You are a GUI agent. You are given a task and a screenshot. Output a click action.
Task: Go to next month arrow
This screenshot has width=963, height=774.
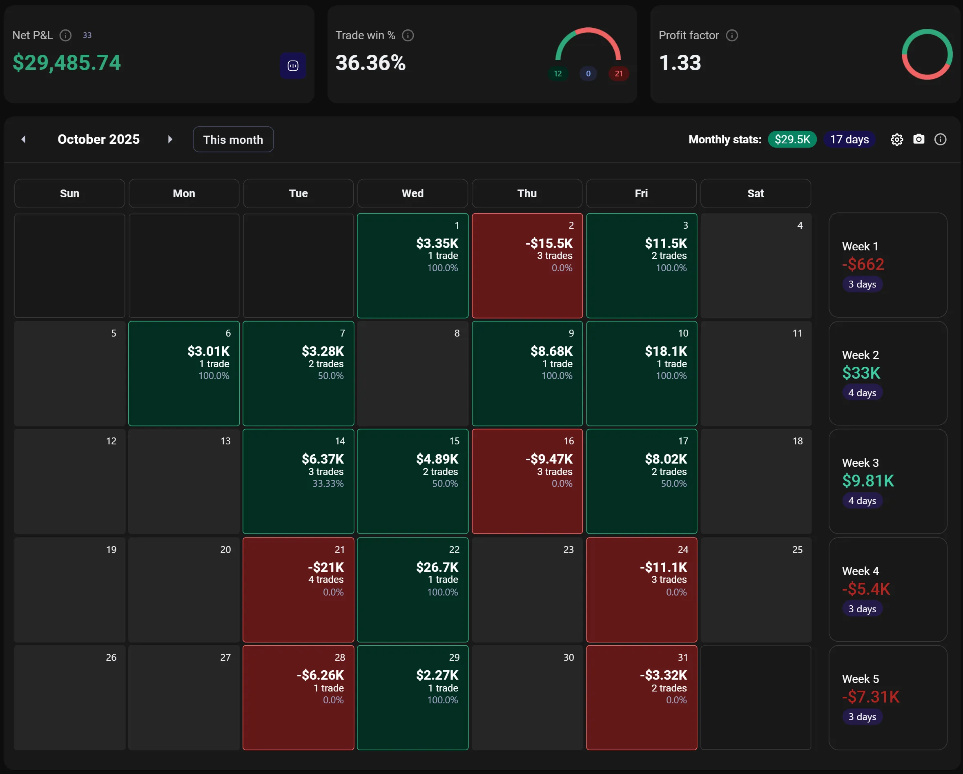pos(170,139)
